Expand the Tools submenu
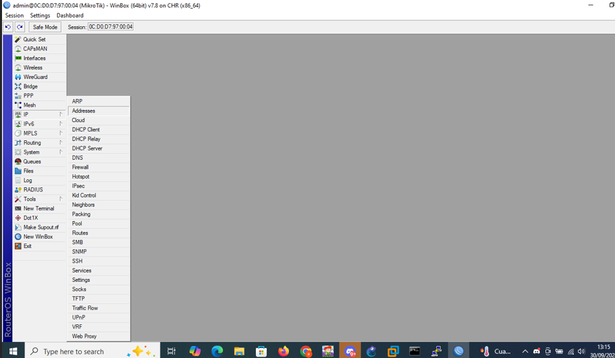Viewport: 615px width, 358px height. coord(39,199)
